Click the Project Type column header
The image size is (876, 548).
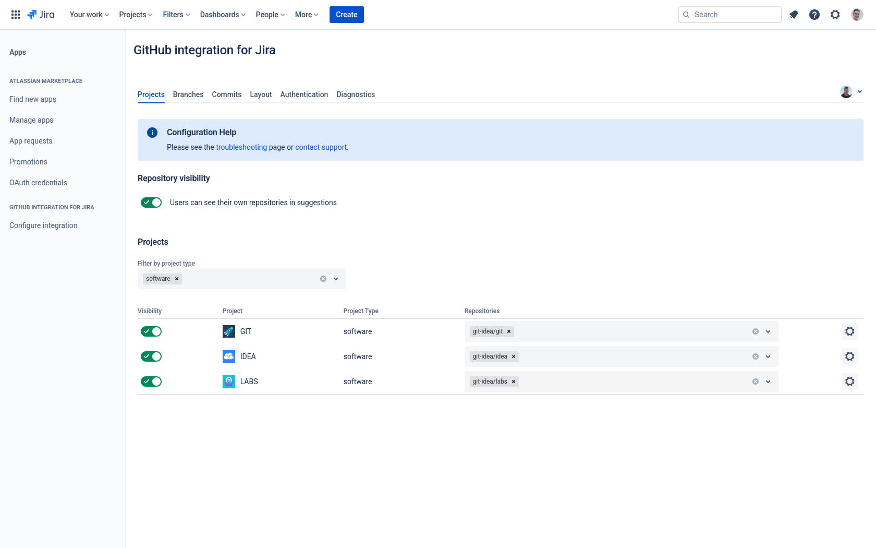[x=361, y=311]
